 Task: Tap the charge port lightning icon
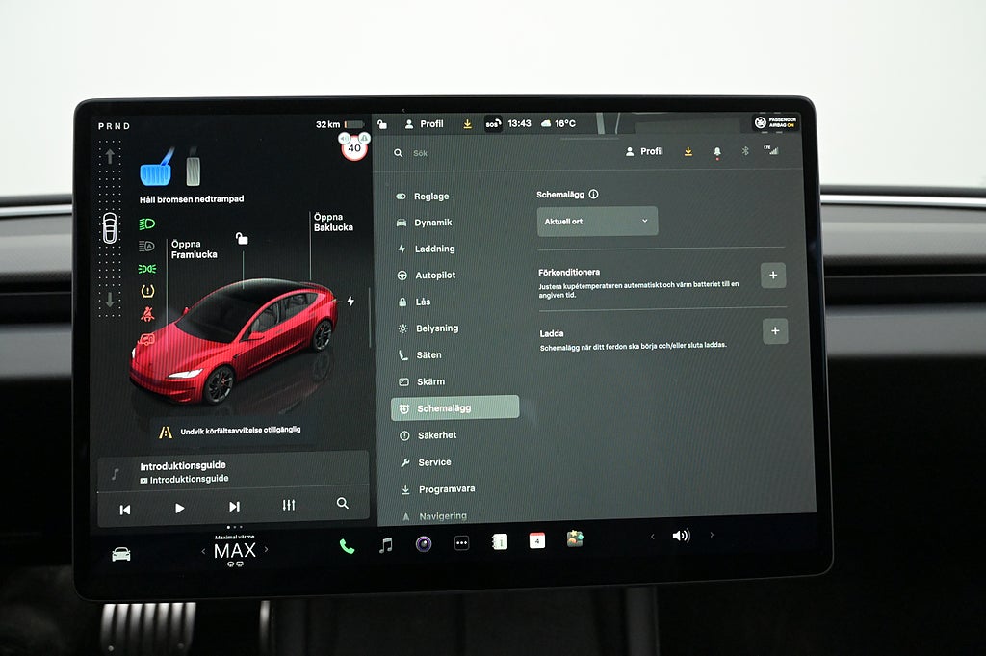pyautogui.click(x=350, y=302)
